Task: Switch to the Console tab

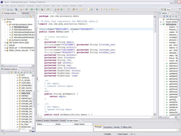Action: (x=63, y=120)
